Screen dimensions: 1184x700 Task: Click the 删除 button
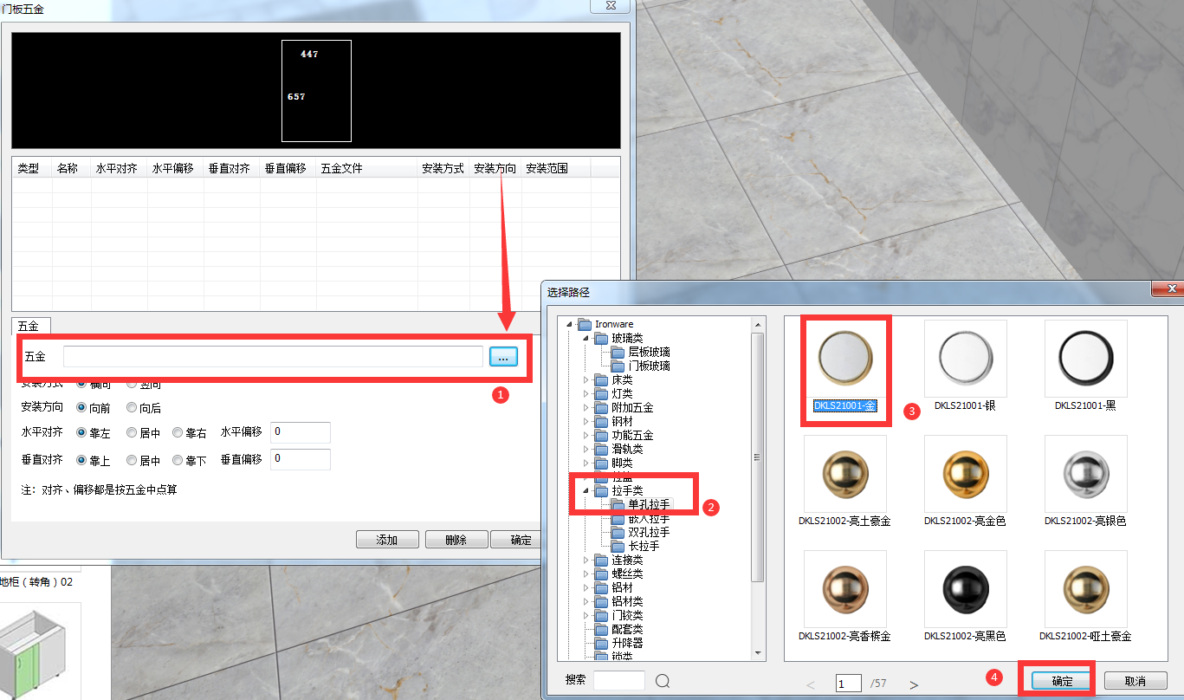tap(456, 540)
